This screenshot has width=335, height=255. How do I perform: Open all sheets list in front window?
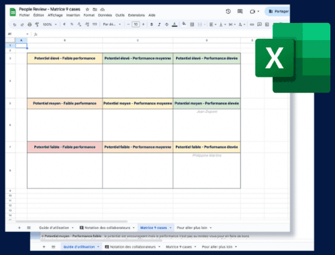coord(29,228)
